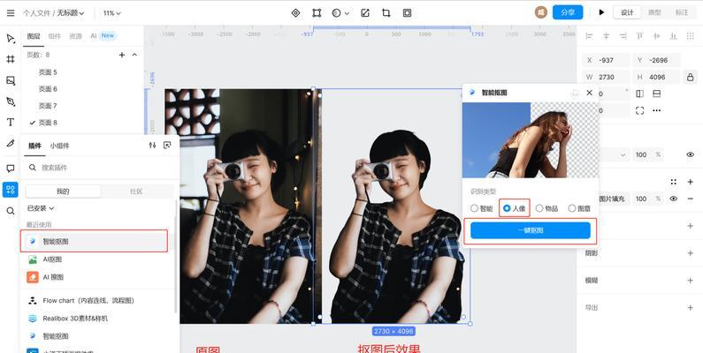
Task: Open fill styles four-dot icon
Action: click(674, 182)
